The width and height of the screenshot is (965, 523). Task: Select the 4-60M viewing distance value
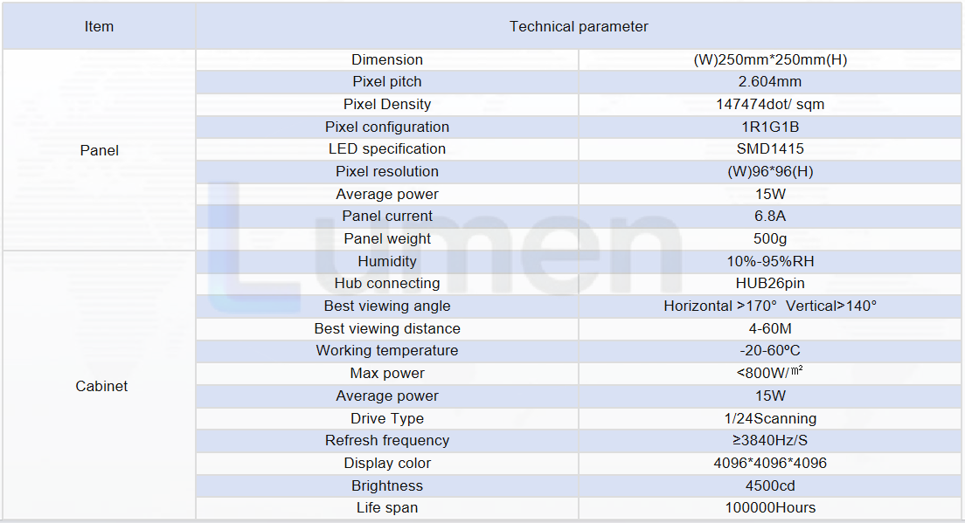tap(770, 329)
